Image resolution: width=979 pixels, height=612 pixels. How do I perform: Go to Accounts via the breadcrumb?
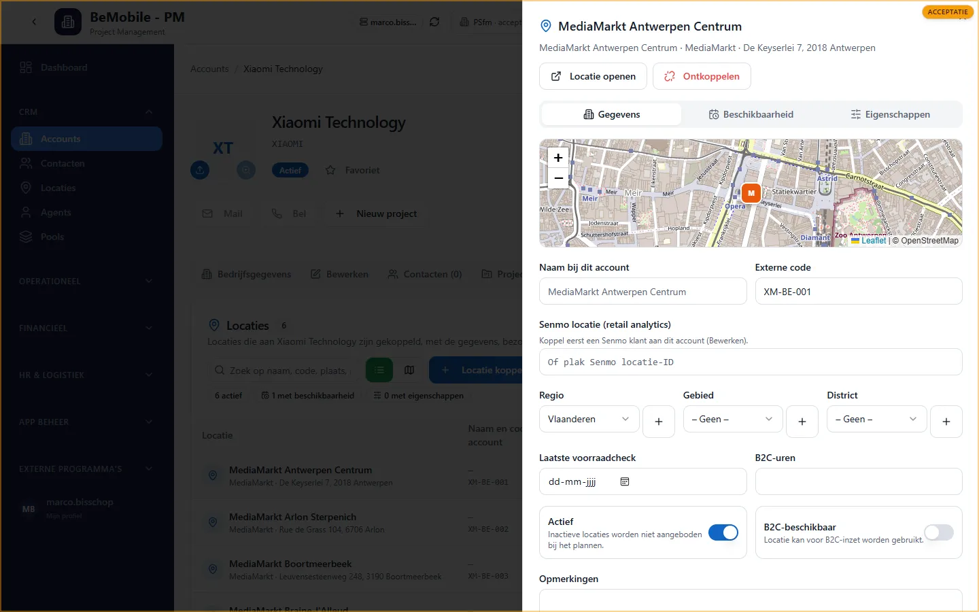[209, 69]
